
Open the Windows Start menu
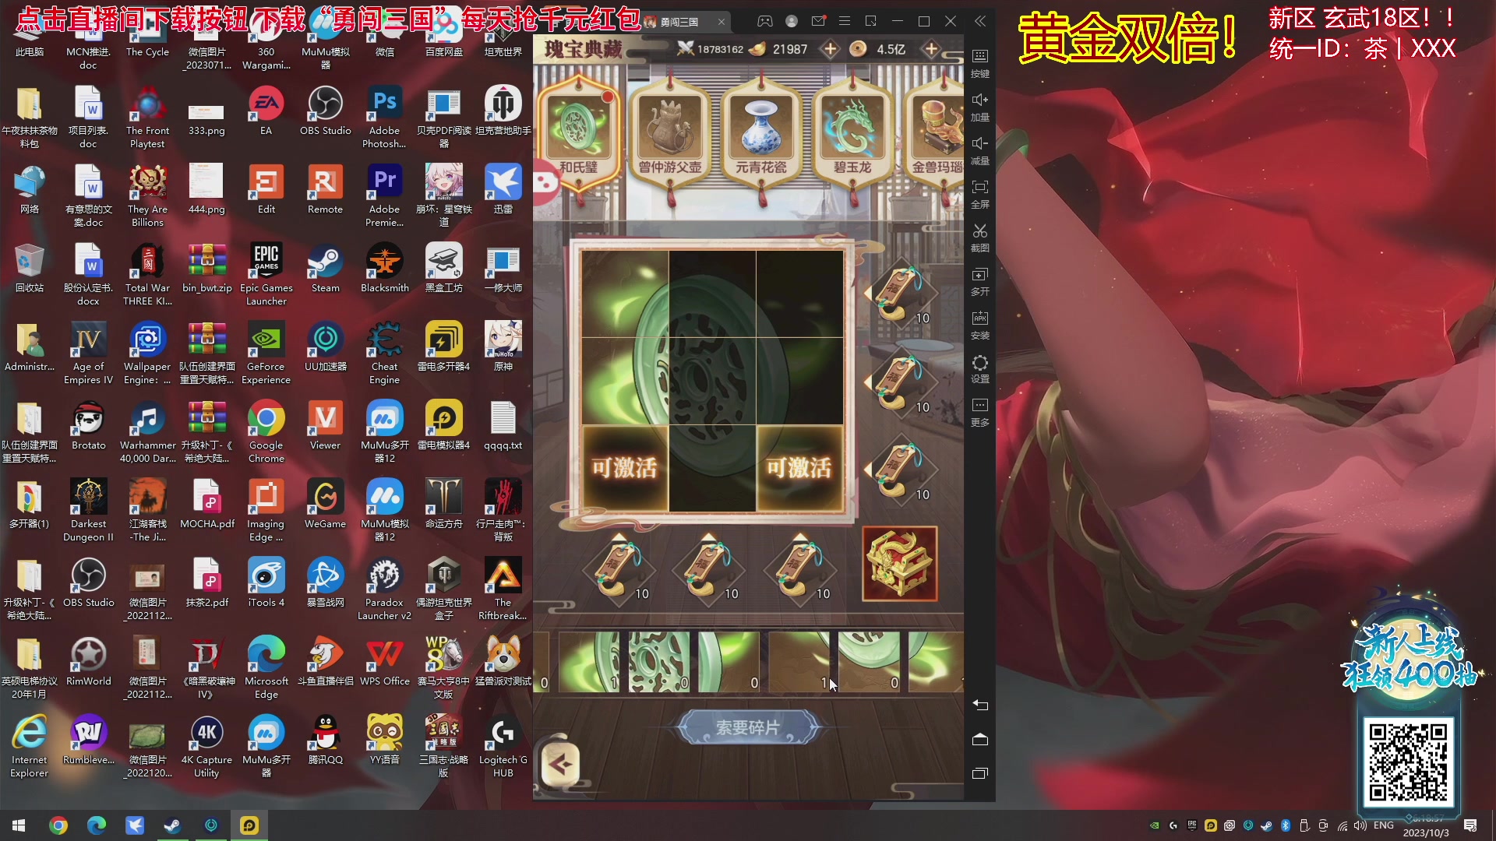[19, 825]
